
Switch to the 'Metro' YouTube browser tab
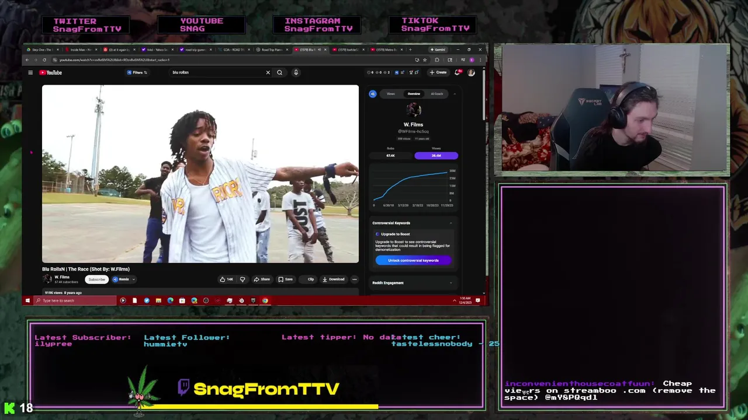[386, 50]
